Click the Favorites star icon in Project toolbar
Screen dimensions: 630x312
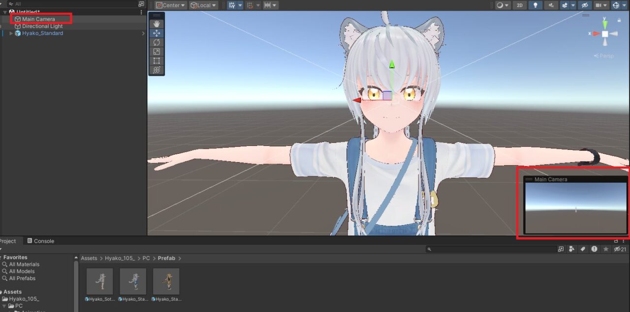pos(606,249)
